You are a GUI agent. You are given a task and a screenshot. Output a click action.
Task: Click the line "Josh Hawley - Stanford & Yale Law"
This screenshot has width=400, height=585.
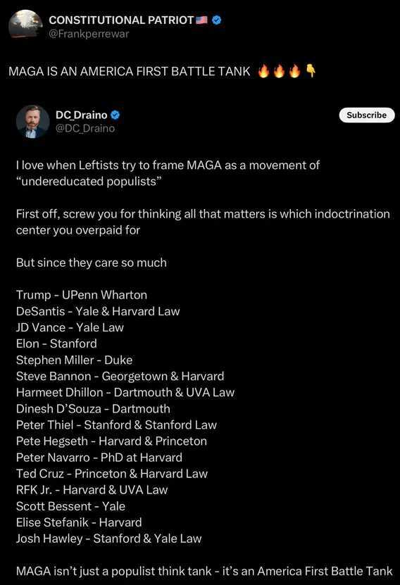[108, 539]
